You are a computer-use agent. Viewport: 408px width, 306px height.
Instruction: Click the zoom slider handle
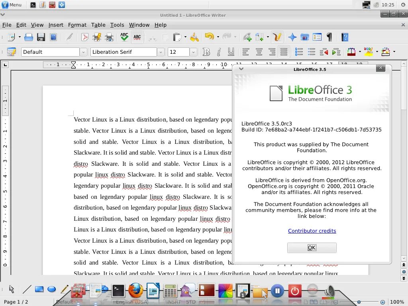click(359, 302)
